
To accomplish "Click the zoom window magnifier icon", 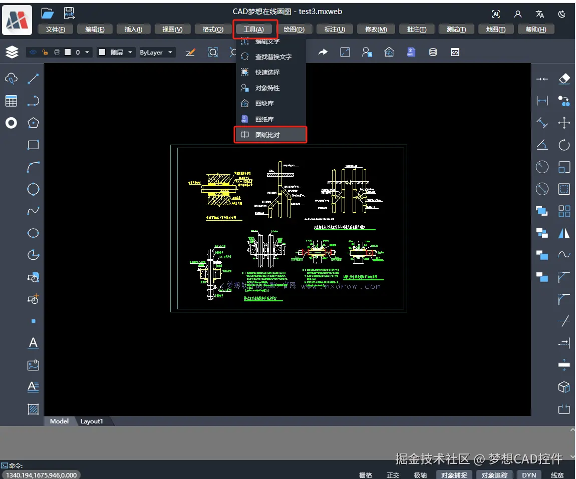I will point(213,52).
